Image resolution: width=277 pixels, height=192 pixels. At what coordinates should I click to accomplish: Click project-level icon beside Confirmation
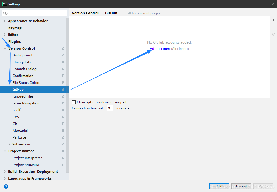[63, 76]
